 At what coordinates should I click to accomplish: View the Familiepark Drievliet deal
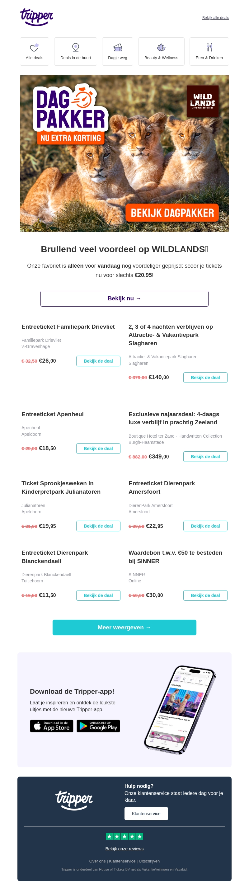[x=98, y=361]
